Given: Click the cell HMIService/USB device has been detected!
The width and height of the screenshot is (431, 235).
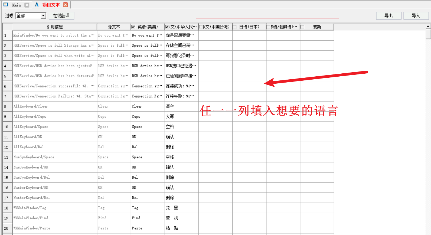Looking at the screenshot, I should pyautogui.click(x=55, y=76).
